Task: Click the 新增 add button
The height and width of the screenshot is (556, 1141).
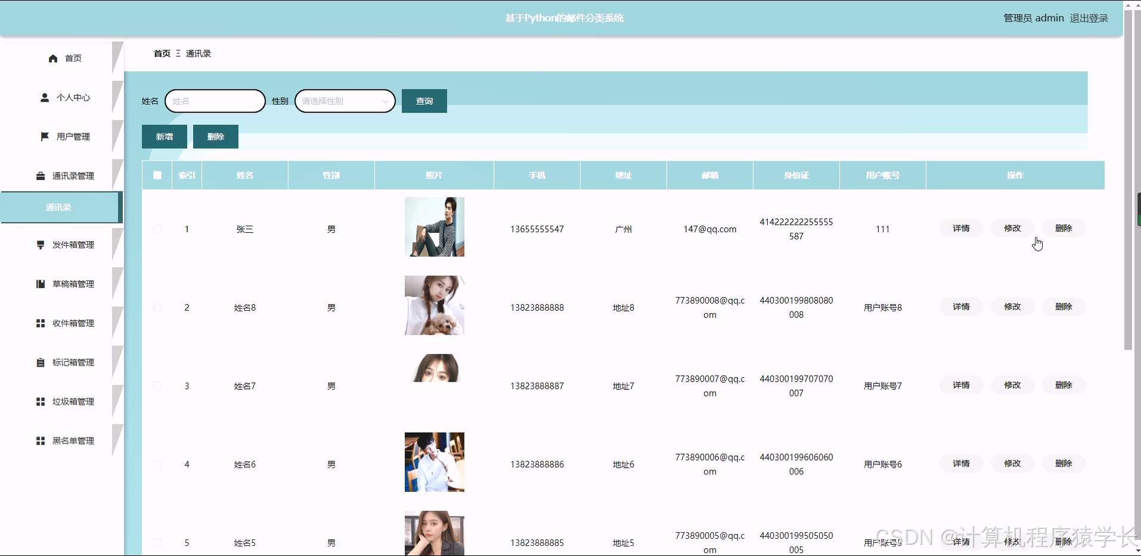Action: tap(165, 137)
